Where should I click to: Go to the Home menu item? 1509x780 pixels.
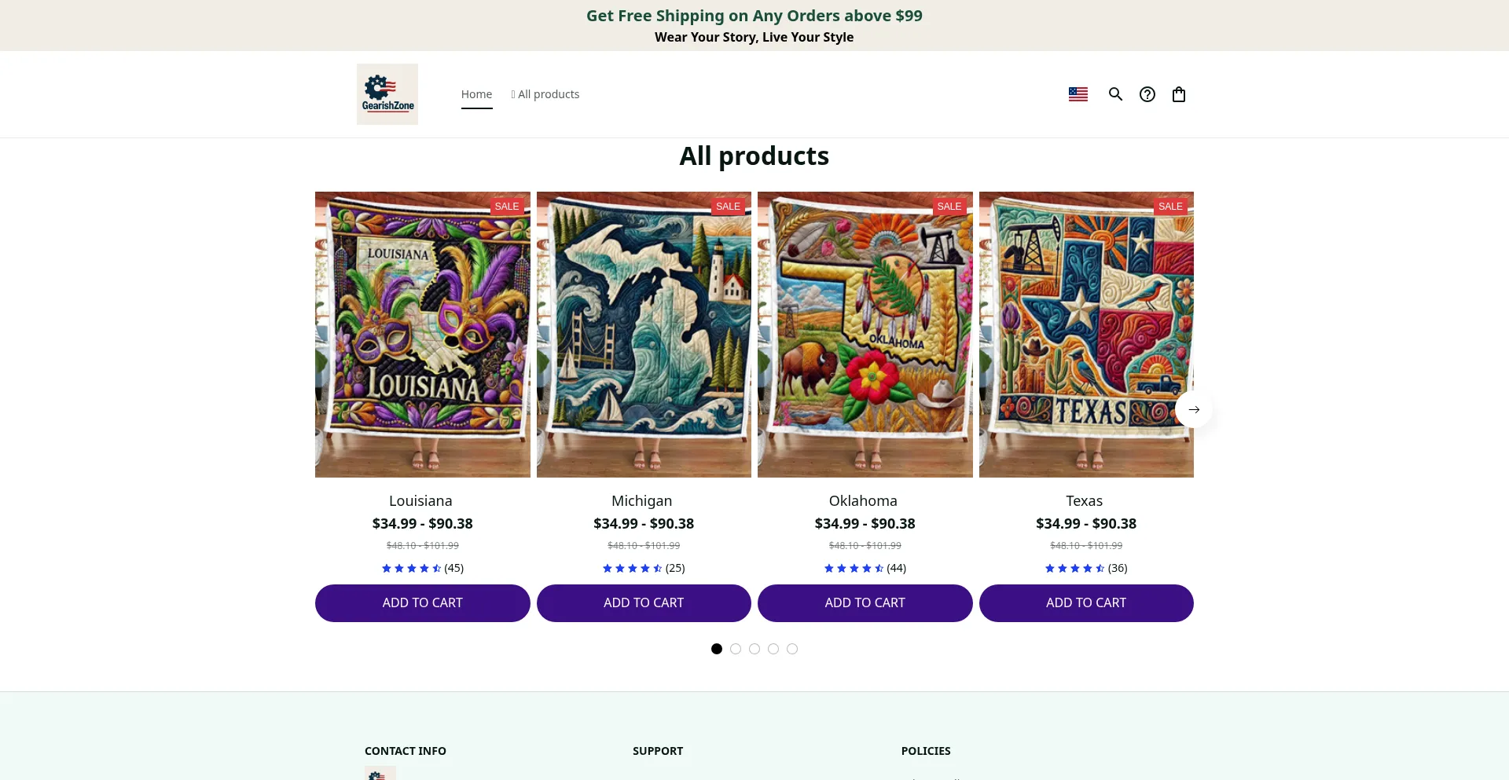point(476,94)
